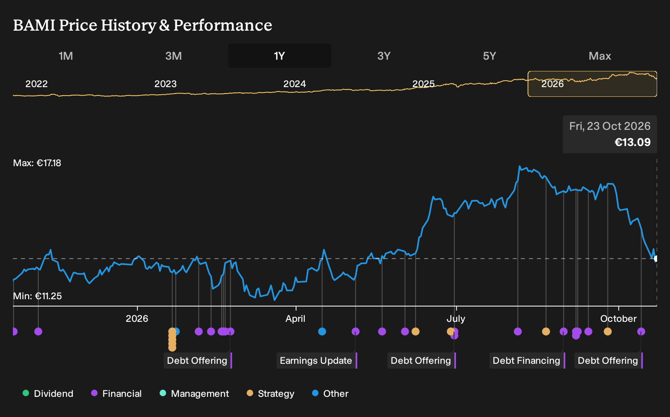The image size is (670, 417).
Task: Click the Min: €11.25 label
Action: [x=37, y=296]
